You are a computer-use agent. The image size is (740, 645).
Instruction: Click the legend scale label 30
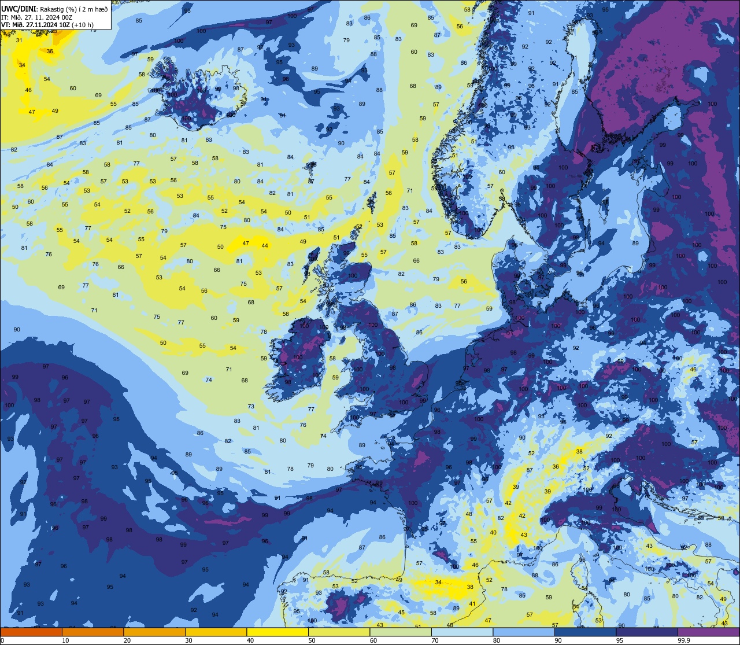tap(188, 640)
